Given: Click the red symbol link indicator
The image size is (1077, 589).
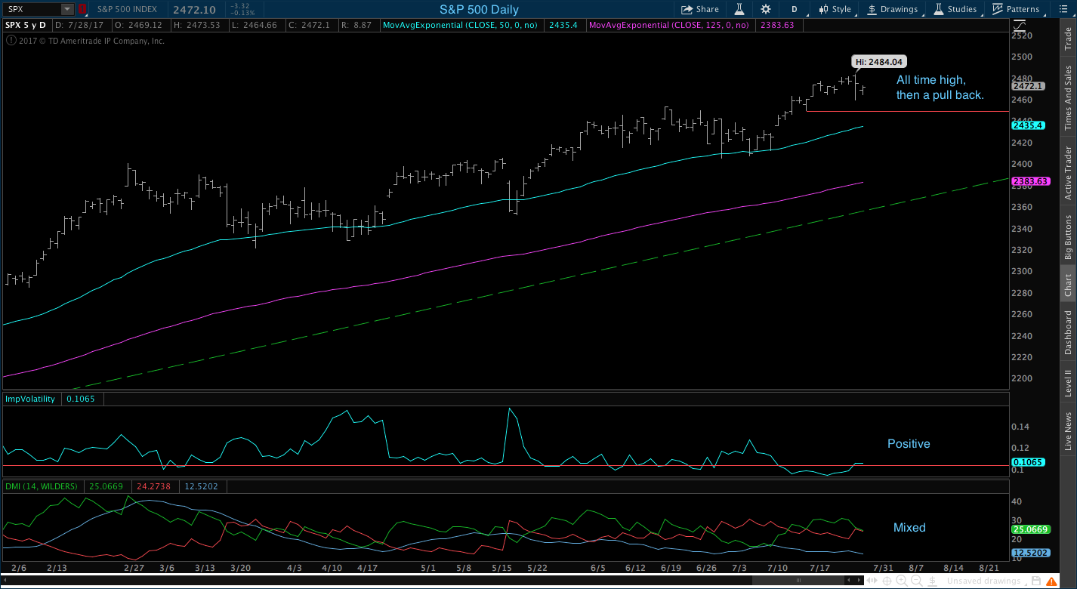Looking at the screenshot, I should [x=82, y=9].
